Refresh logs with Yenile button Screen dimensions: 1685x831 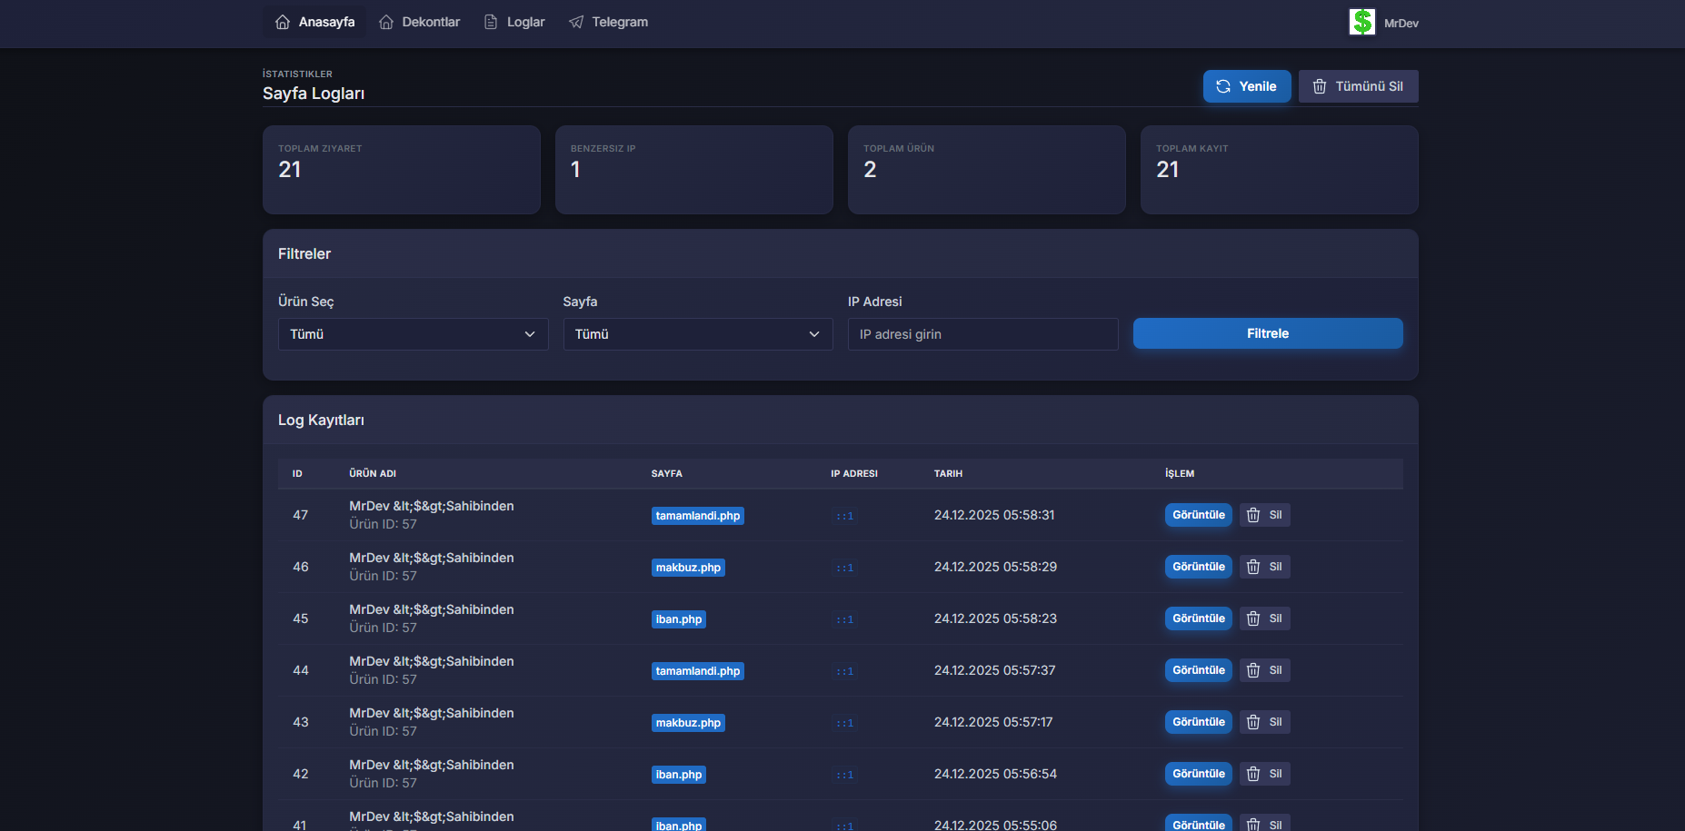1247,86
